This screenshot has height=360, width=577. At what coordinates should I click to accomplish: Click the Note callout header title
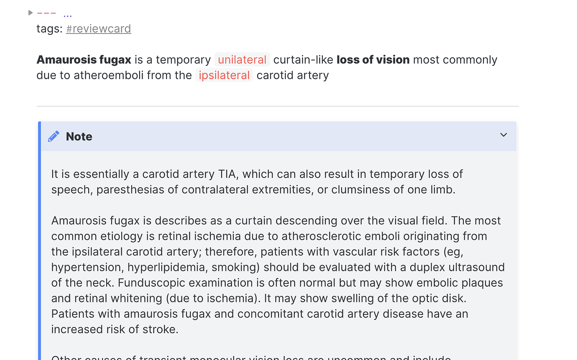79,136
